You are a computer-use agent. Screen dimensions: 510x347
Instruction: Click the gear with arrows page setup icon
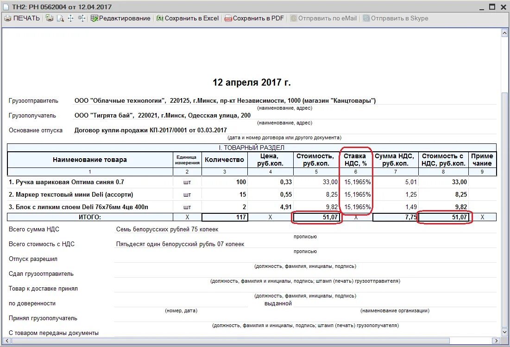[x=82, y=18]
